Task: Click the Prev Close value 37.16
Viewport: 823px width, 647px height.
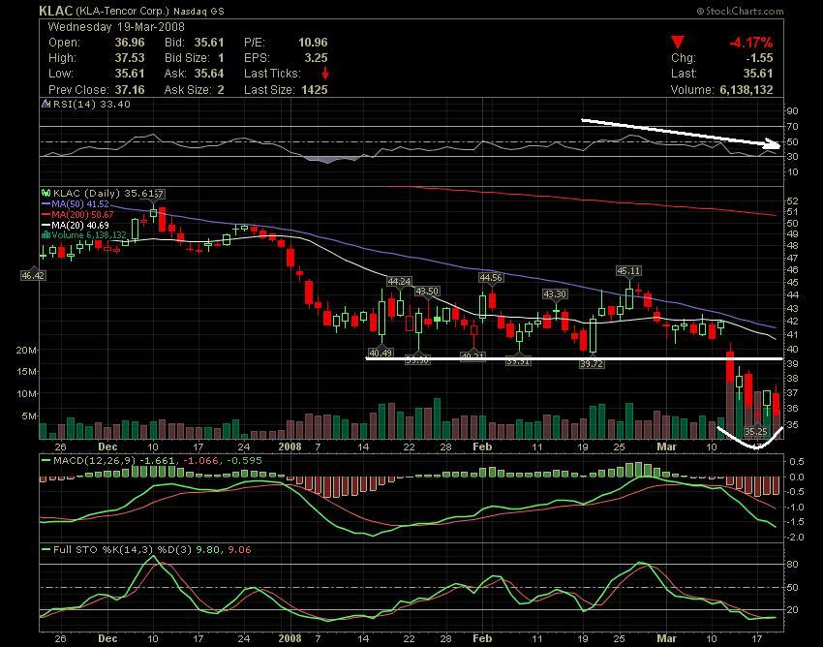Action: [130, 90]
